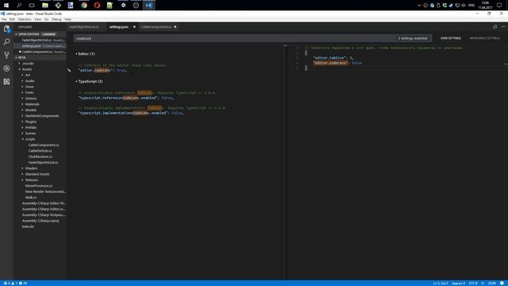The image size is (508, 286).
Task: Open the Debug menu
Action: coord(56,19)
